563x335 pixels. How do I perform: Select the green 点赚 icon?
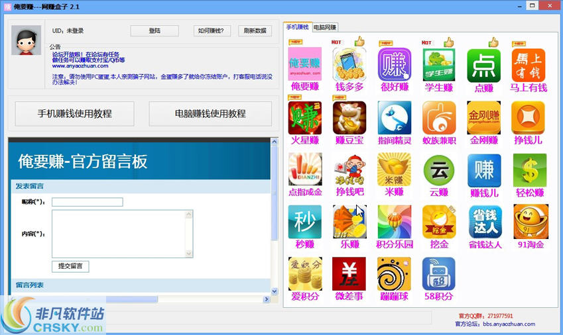tap(483, 66)
